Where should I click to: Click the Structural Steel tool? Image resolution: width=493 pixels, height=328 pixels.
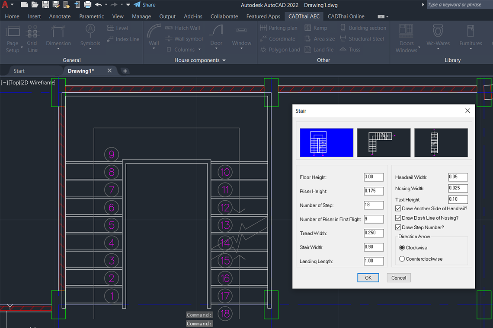coord(362,39)
